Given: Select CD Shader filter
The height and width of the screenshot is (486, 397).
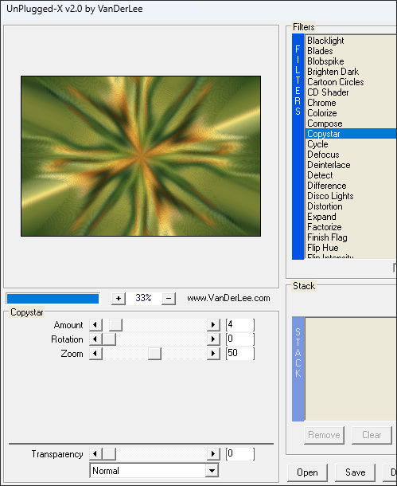Looking at the screenshot, I should (x=351, y=92).
